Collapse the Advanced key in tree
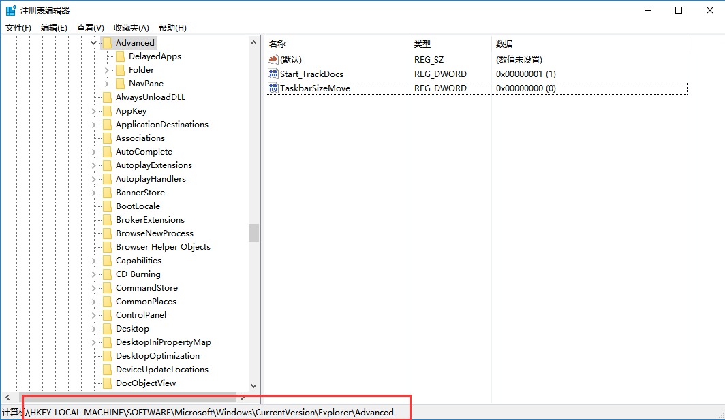Screen dimensions: 725x420 [93, 43]
